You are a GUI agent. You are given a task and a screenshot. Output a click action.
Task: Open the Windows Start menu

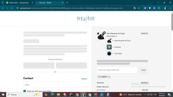3,95
